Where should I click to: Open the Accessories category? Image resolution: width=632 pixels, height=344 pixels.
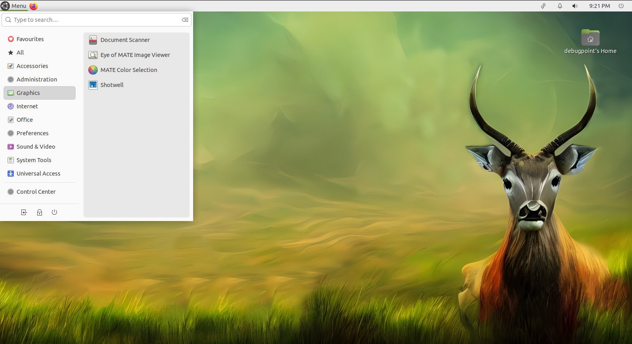click(40, 66)
